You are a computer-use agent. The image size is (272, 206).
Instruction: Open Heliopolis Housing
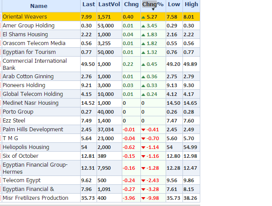[26, 147]
